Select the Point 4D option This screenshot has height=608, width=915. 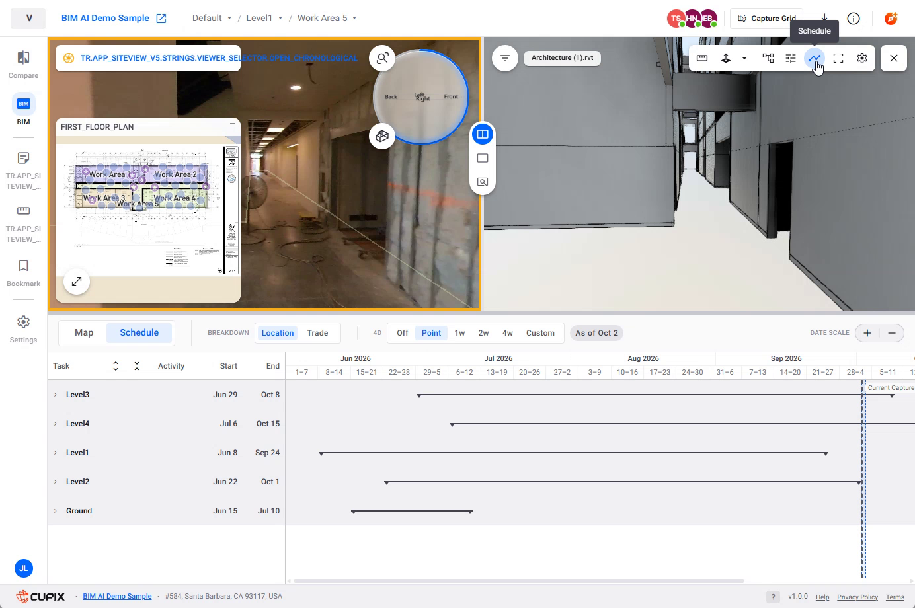point(431,333)
